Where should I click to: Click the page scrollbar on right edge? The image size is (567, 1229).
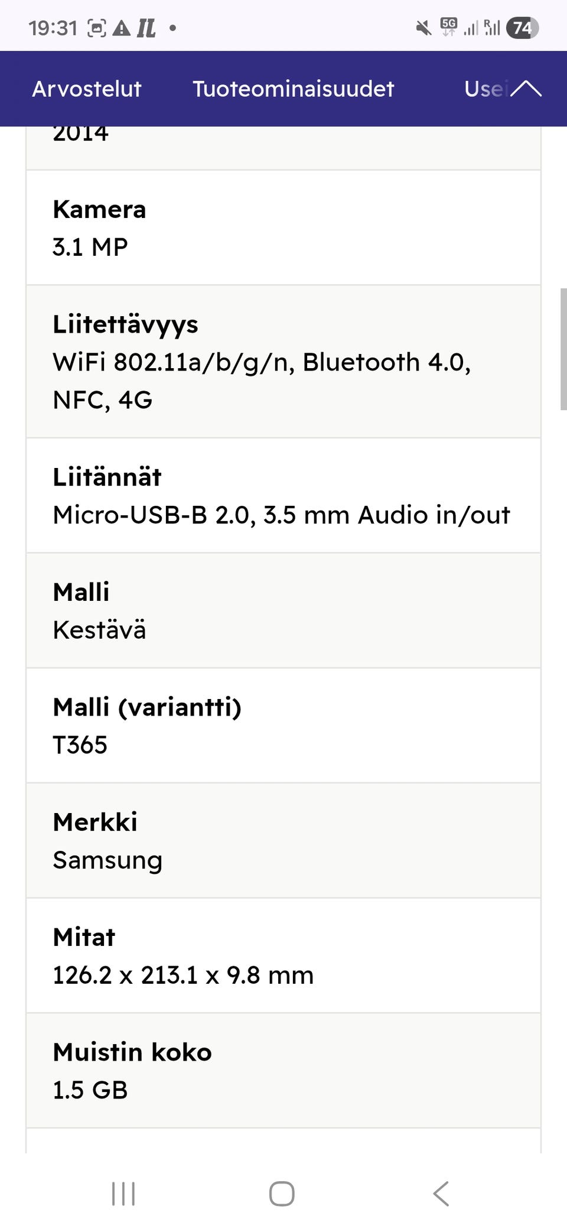[x=563, y=349]
